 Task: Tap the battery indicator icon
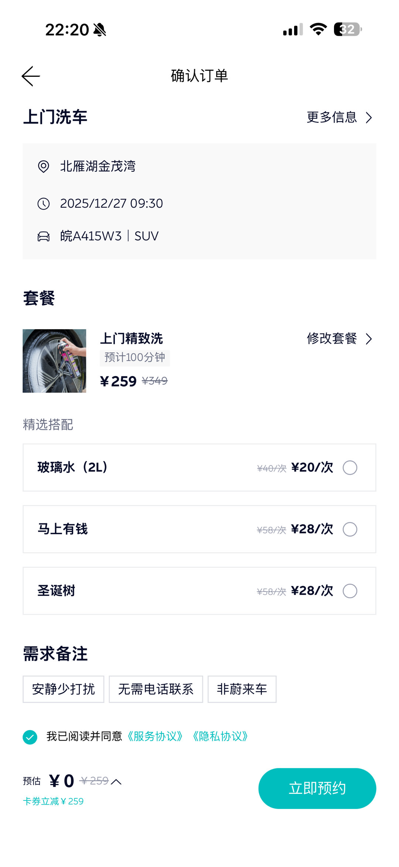[347, 29]
